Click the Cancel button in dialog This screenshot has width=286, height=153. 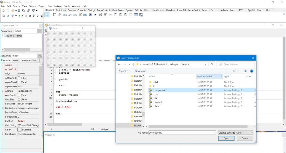[x=245, y=138]
